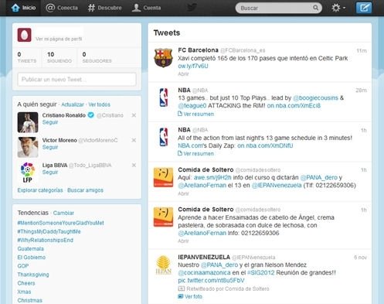Open the Descubre tab

104,8
